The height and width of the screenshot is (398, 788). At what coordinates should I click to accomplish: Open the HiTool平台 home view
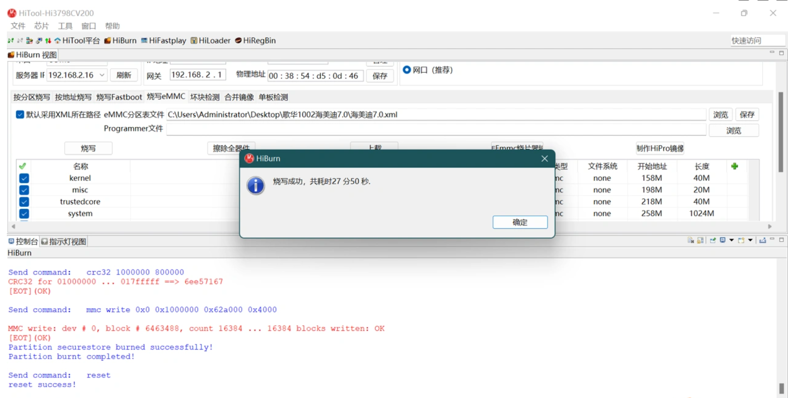77,41
